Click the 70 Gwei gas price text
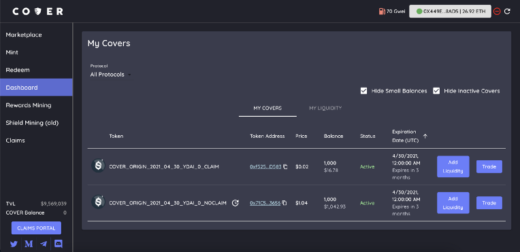Viewport: 520px width, 252px height. point(395,12)
